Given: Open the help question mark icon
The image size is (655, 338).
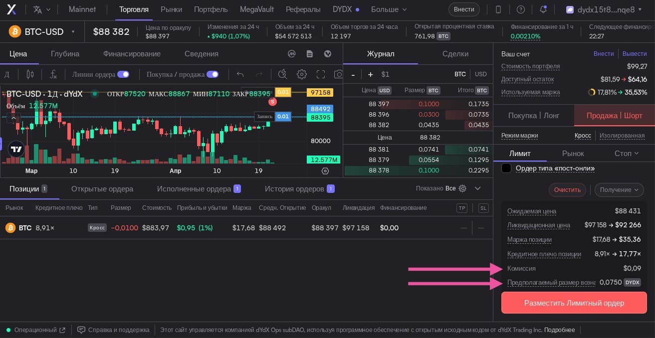Looking at the screenshot, I should (x=521, y=9).
